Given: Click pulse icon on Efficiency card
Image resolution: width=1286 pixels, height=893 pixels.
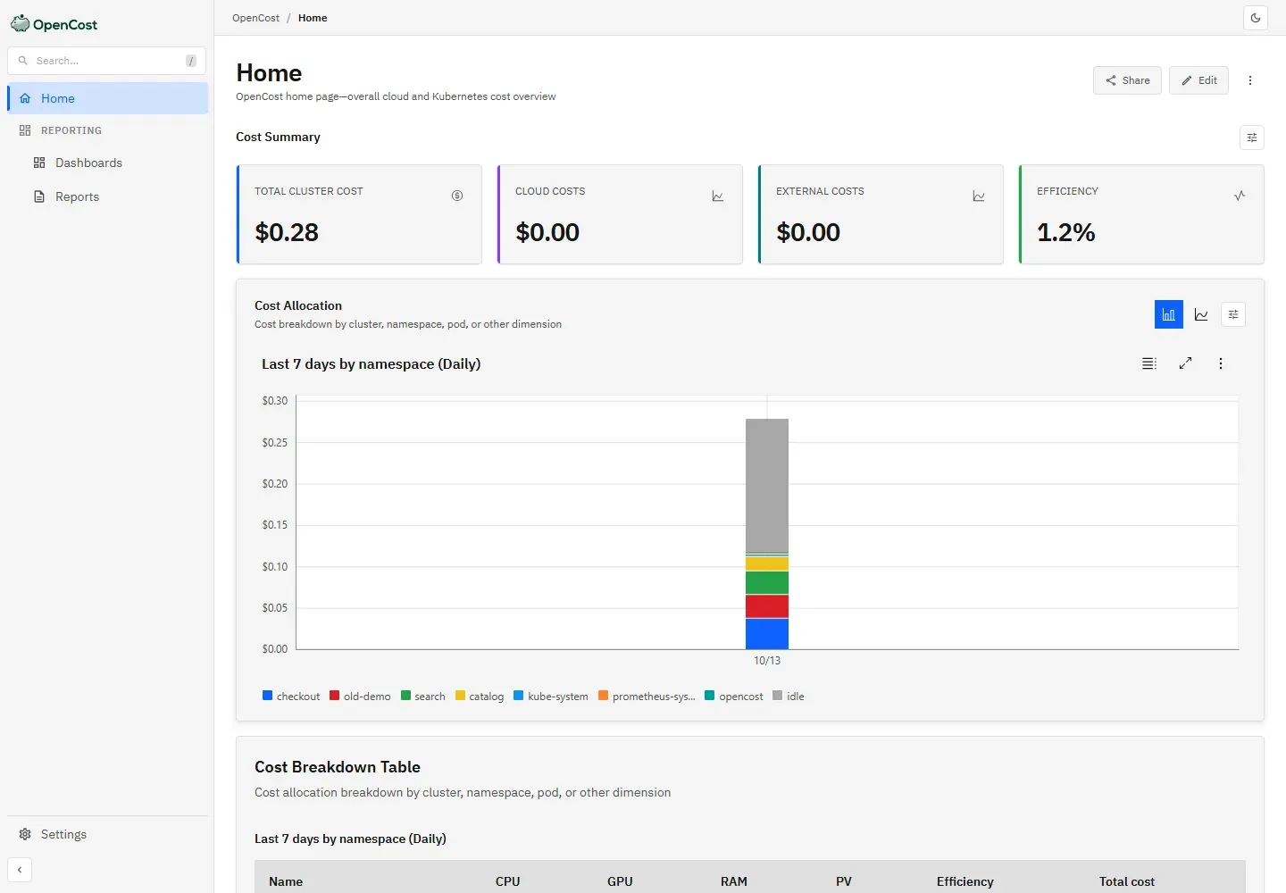Looking at the screenshot, I should (x=1240, y=196).
